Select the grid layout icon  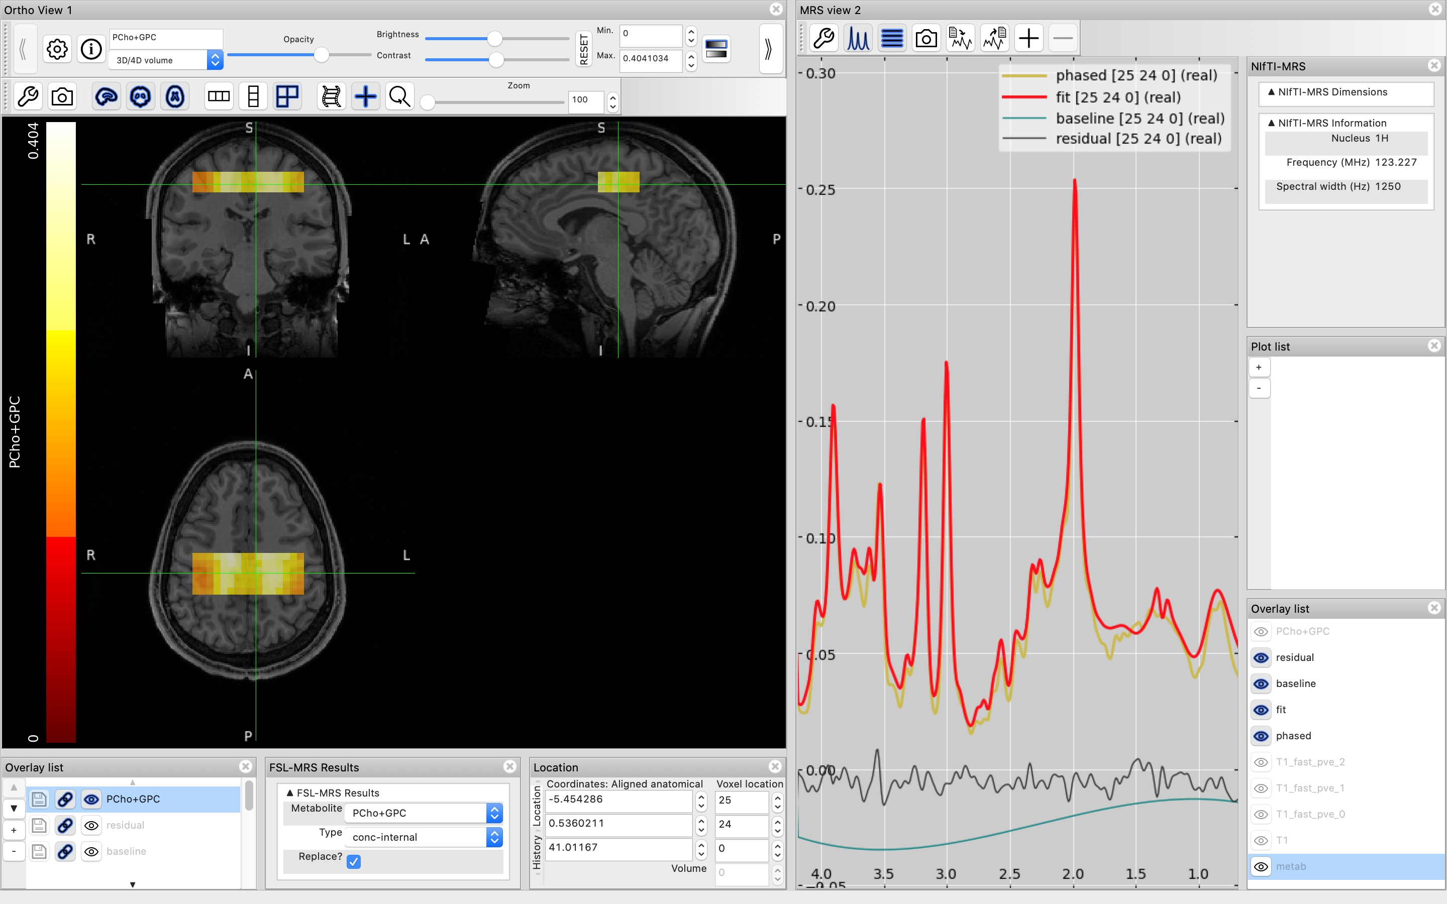[x=287, y=96]
